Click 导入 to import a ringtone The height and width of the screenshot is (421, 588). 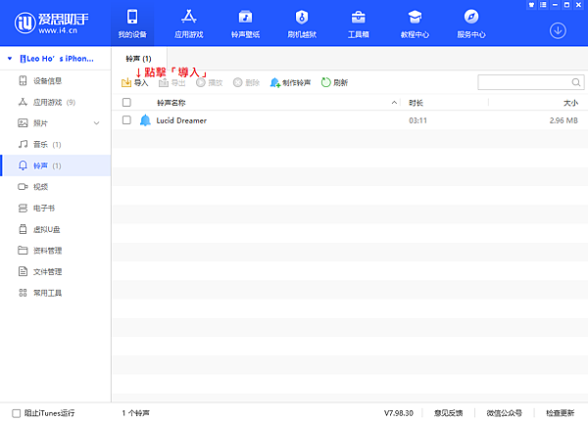coord(134,82)
